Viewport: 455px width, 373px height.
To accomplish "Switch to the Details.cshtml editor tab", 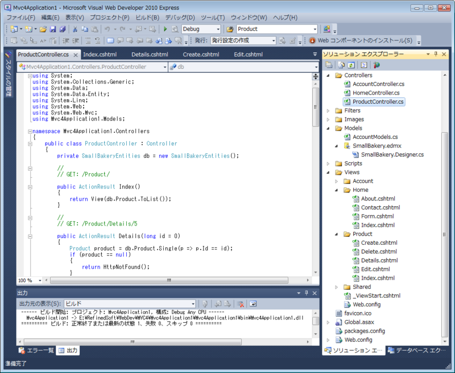I will [x=150, y=54].
